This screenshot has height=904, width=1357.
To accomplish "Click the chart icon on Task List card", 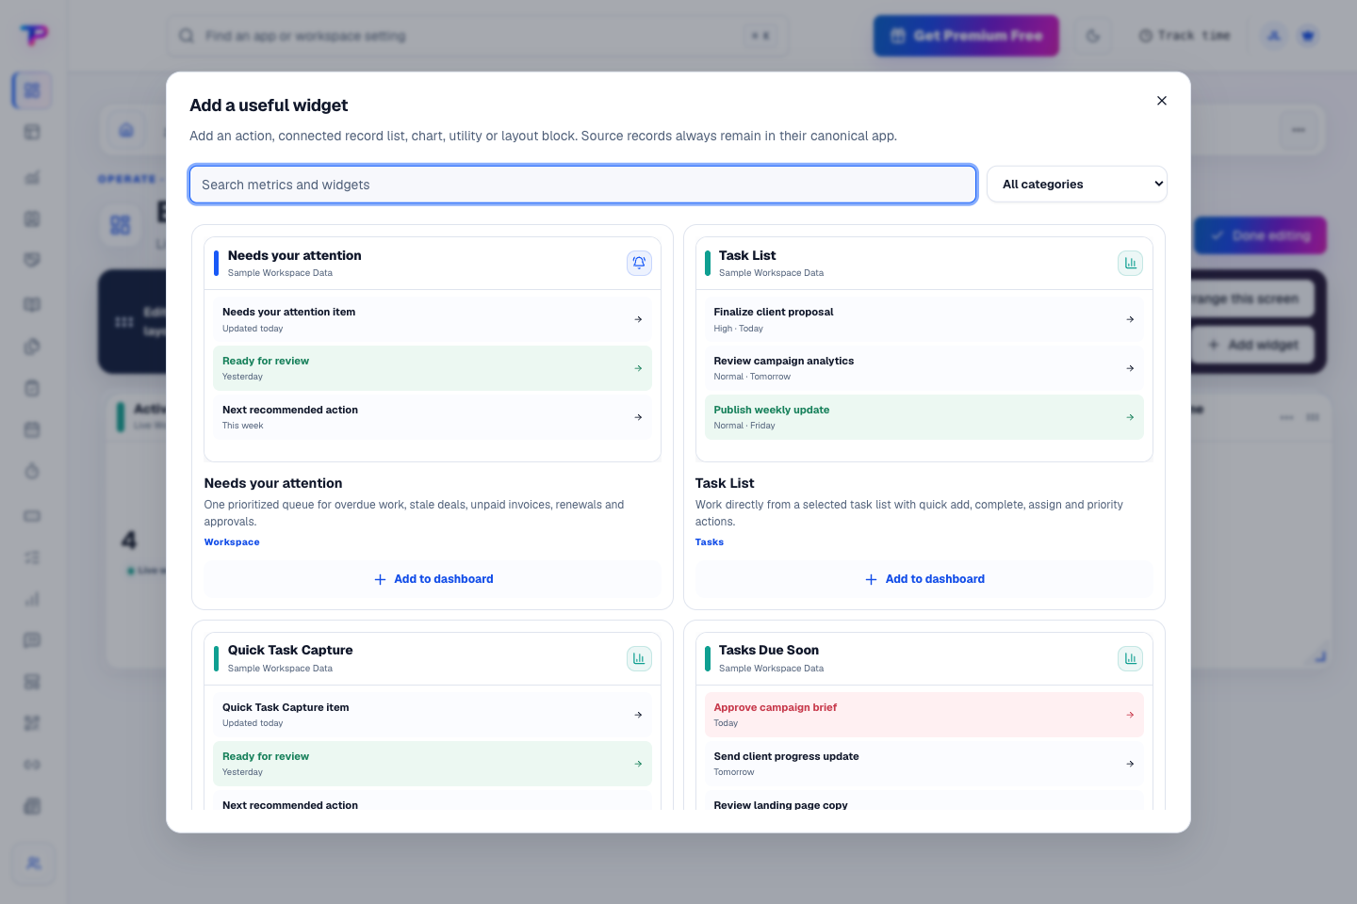I will (x=1130, y=263).
